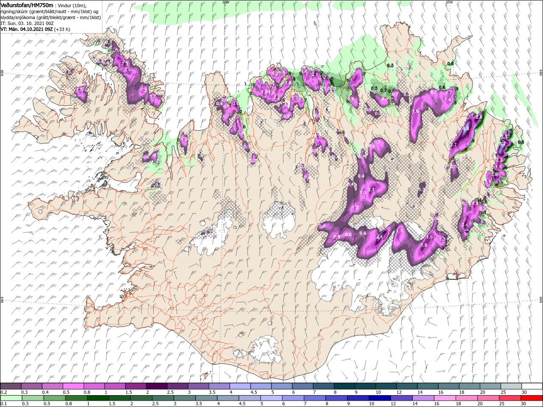Pick the deep blue swatch between 10 and 12

coord(380,398)
